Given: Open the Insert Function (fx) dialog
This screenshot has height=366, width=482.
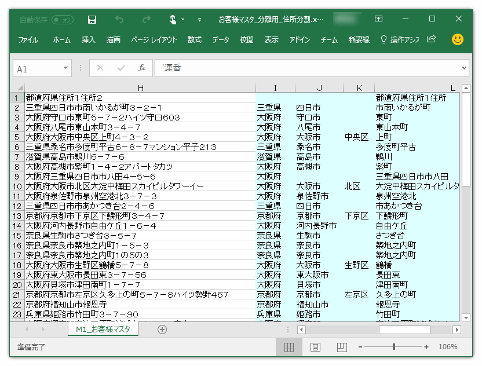Looking at the screenshot, I should pos(142,68).
